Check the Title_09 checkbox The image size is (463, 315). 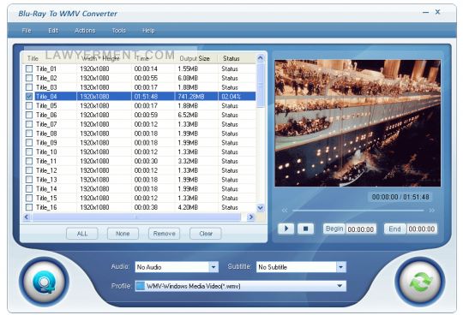[x=29, y=143]
